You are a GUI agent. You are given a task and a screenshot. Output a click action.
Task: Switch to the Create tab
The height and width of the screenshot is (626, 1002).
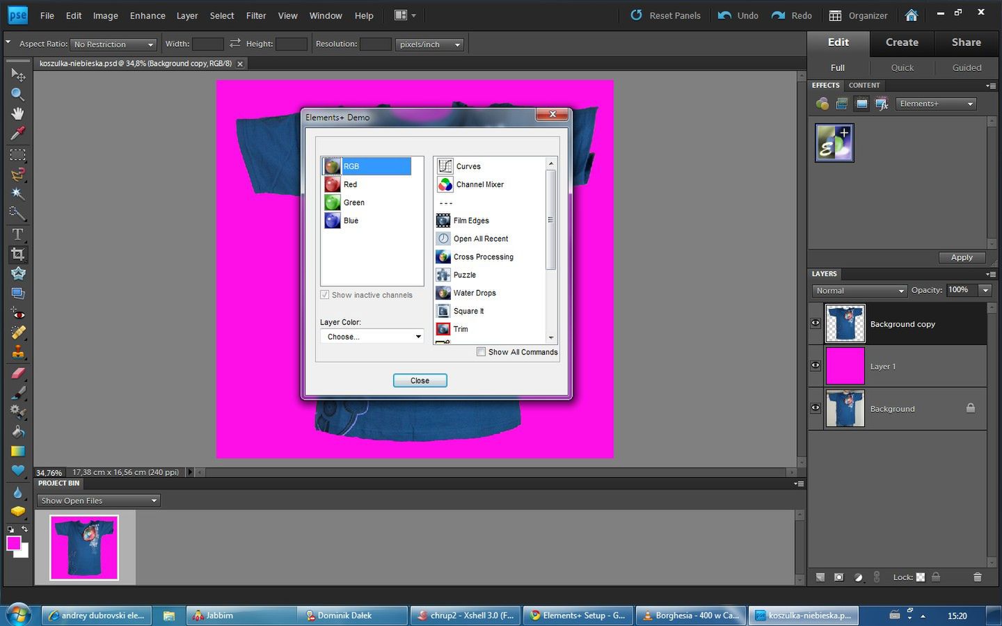coord(902,42)
